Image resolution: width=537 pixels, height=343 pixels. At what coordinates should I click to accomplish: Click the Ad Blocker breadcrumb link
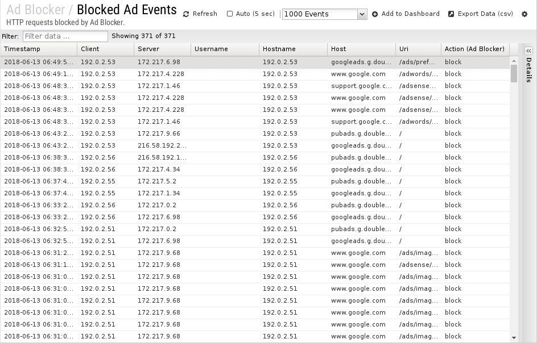pos(36,10)
